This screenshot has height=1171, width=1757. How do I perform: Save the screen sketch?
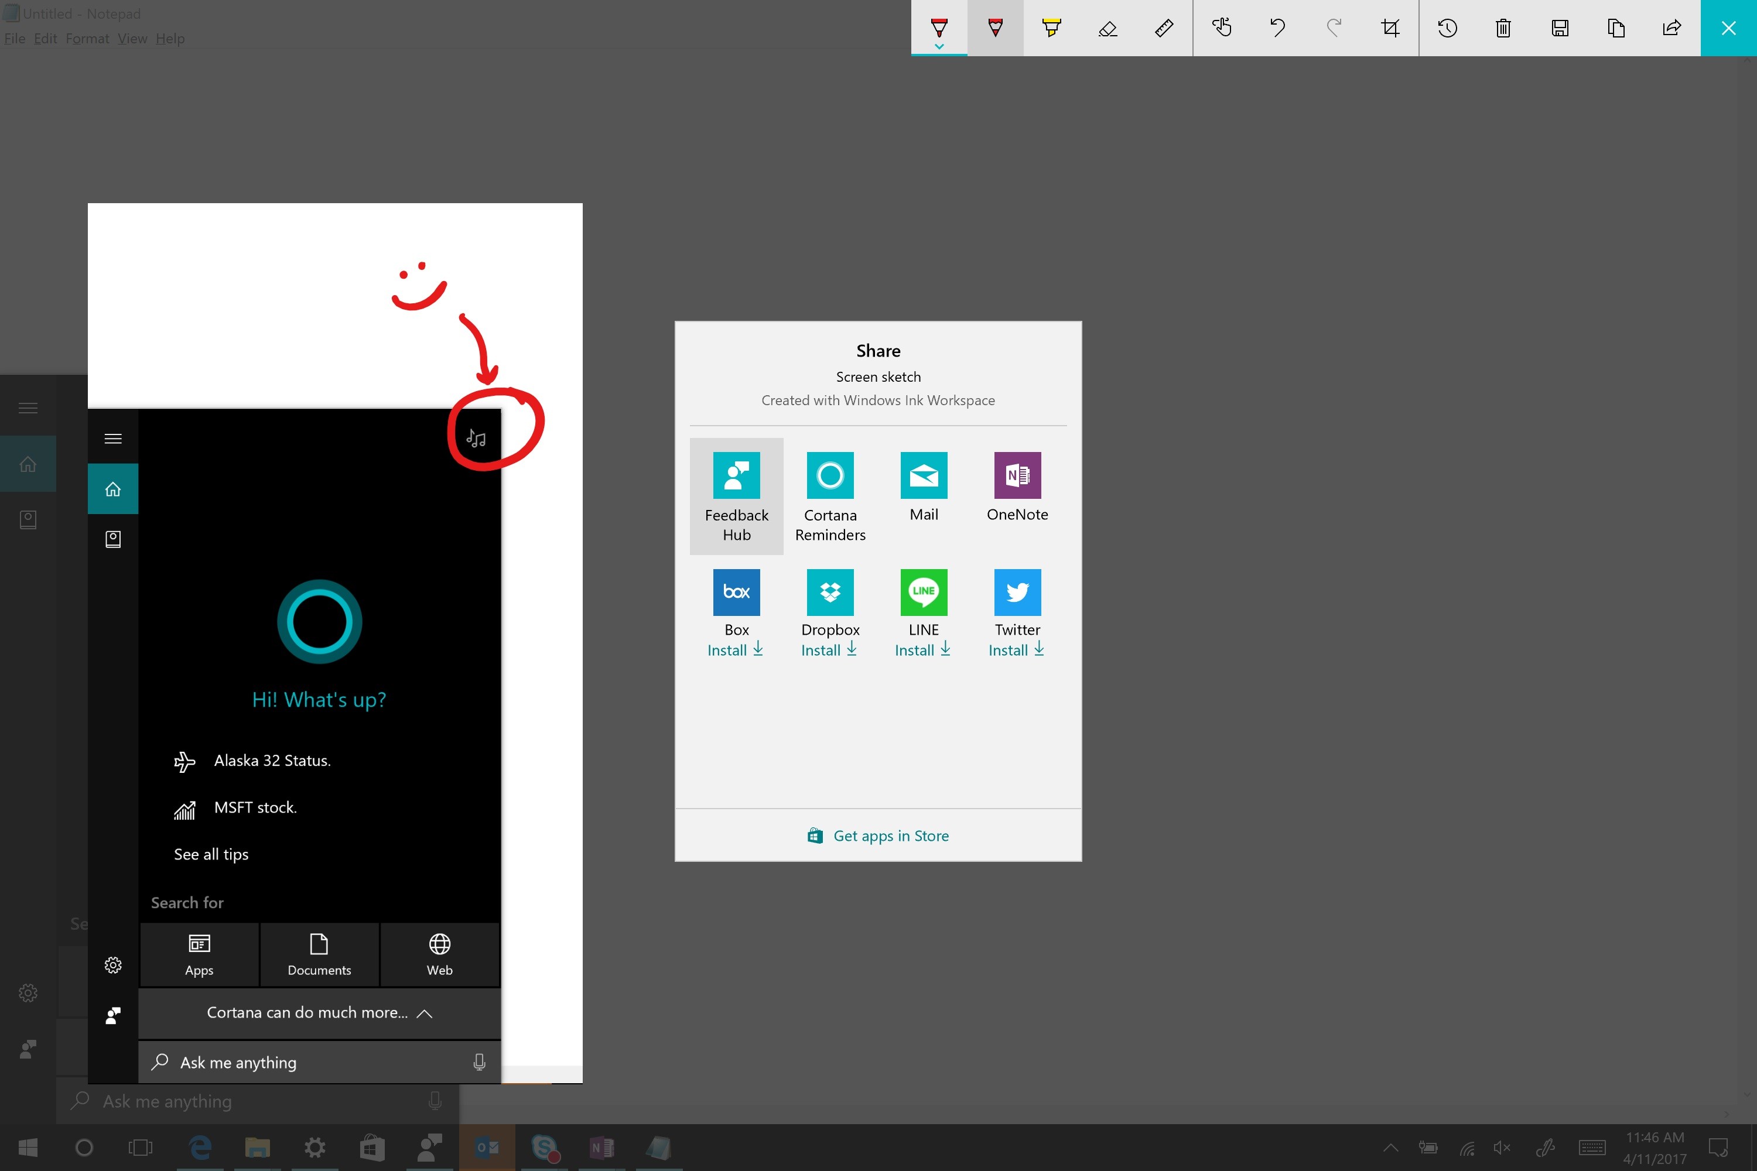1560,28
